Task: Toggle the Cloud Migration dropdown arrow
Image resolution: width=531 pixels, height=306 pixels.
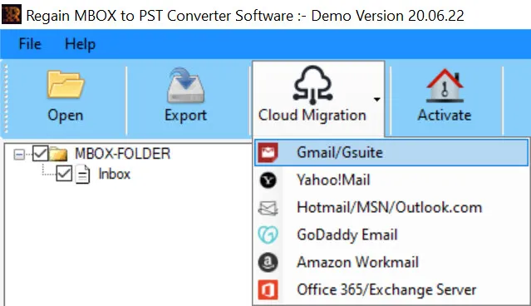Action: (x=376, y=99)
